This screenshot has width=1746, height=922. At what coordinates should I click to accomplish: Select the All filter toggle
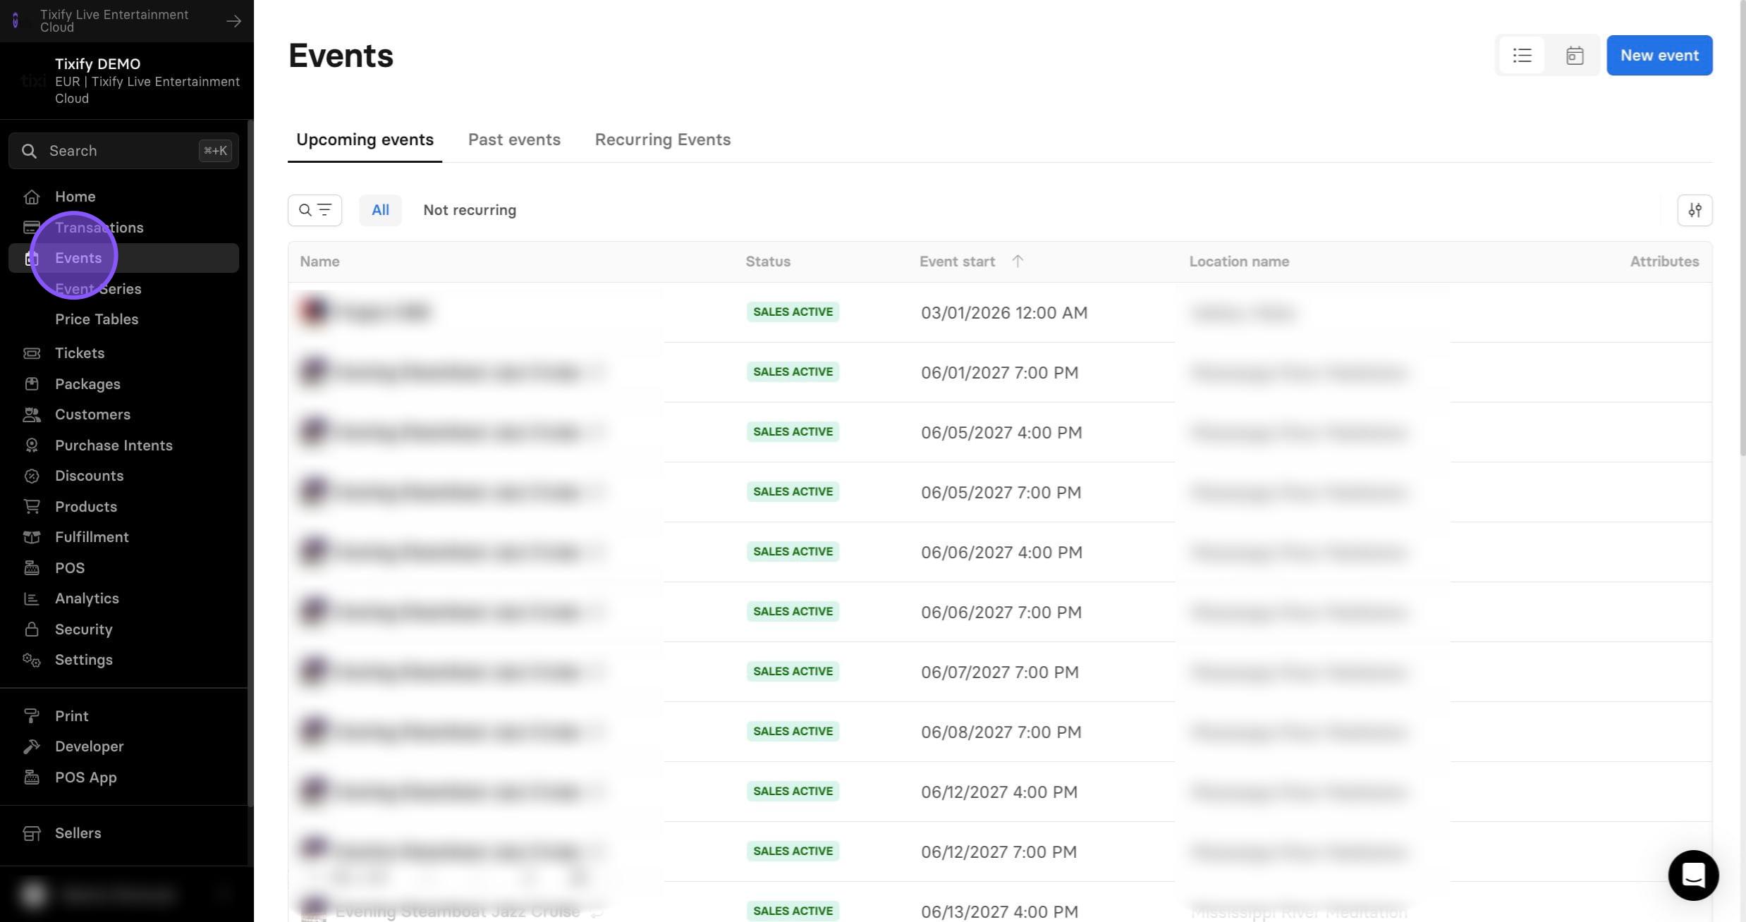pos(380,210)
